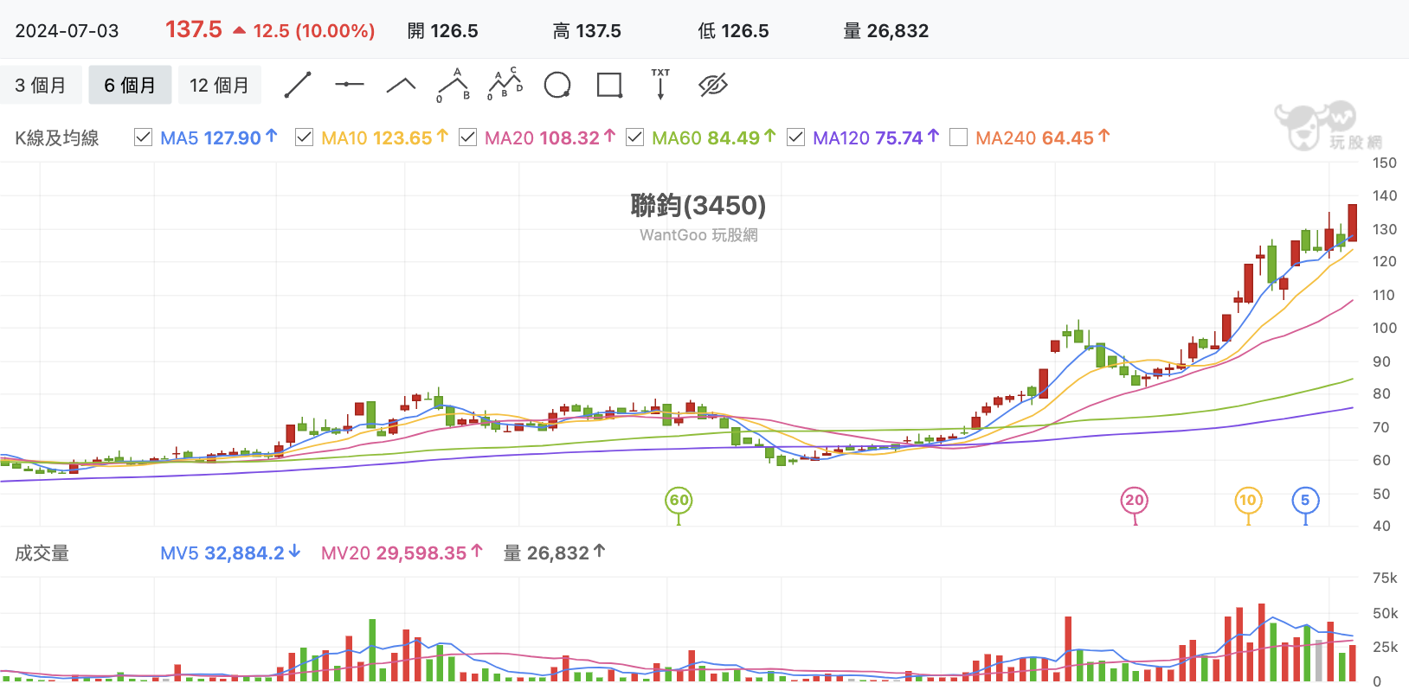Select the trend line drawing tool
Screen dimensions: 1409x690
[298, 85]
